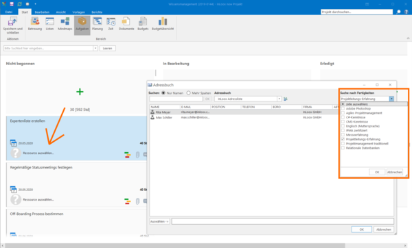Switch to the Berichte tab

pos(97,12)
